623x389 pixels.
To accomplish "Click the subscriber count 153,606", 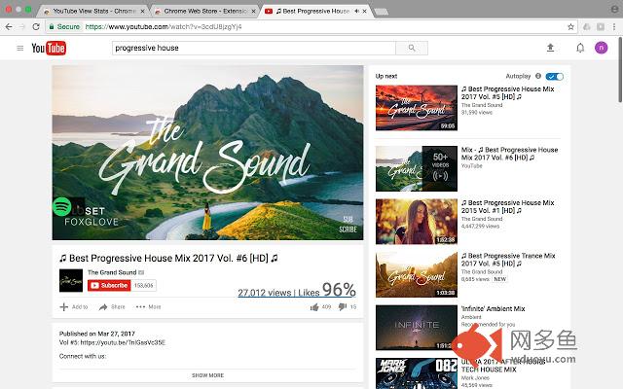I will pyautogui.click(x=143, y=285).
